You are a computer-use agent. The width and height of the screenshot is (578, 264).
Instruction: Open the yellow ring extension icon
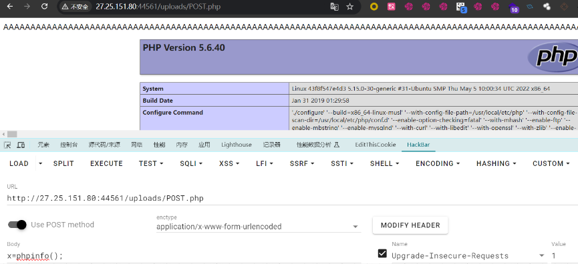[x=374, y=7]
